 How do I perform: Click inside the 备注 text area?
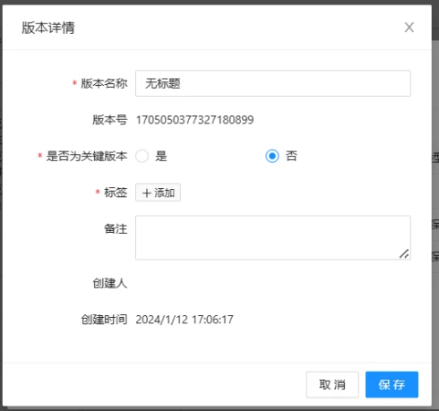pos(273,237)
